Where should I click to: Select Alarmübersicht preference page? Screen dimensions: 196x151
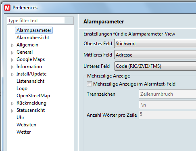pos(33,38)
